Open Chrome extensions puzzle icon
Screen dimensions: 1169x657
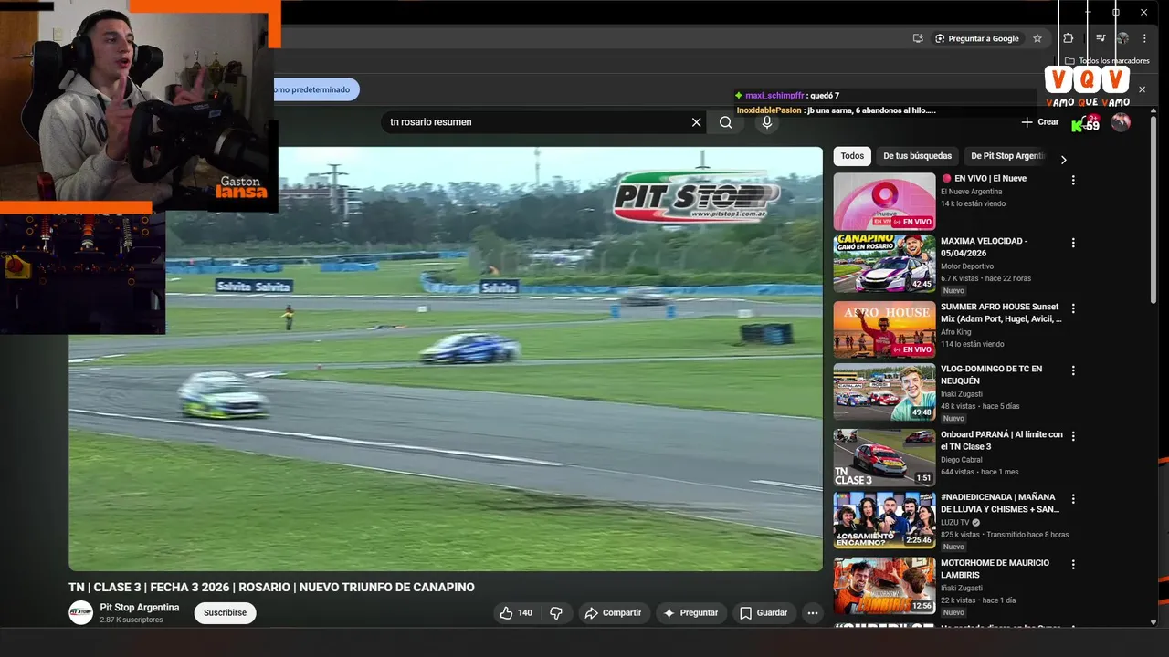pyautogui.click(x=1068, y=38)
